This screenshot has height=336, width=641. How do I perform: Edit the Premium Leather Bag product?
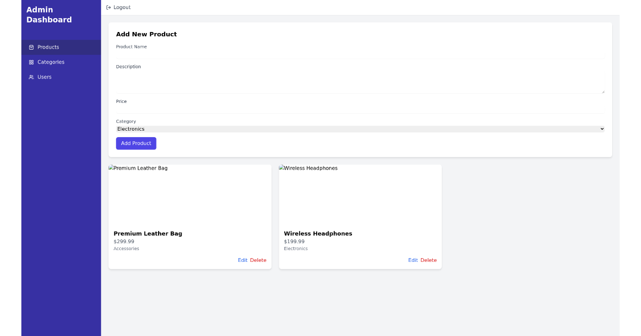(x=243, y=260)
